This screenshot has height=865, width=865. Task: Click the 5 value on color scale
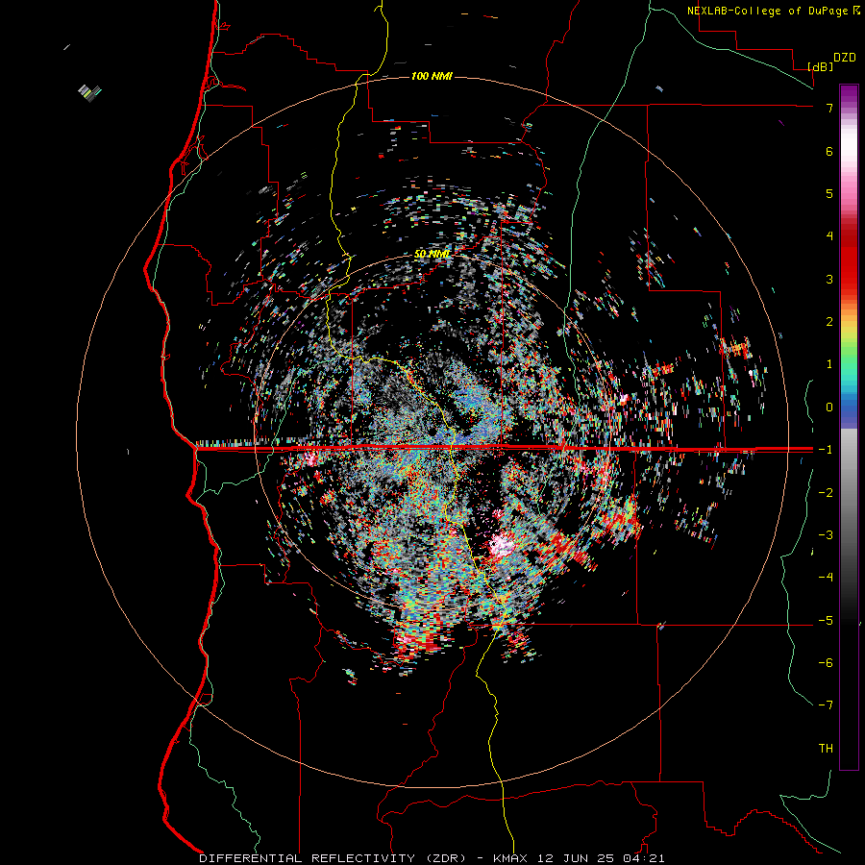pos(829,193)
